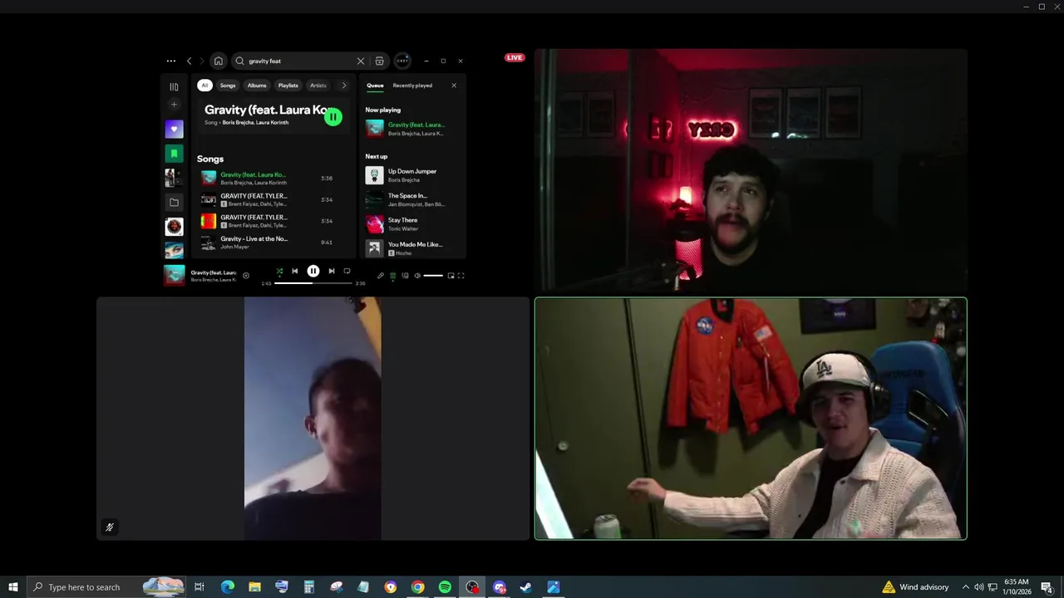Open Connect to a device

(405, 276)
